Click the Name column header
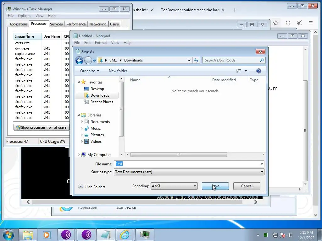This screenshot has width=322, height=241. point(135,80)
